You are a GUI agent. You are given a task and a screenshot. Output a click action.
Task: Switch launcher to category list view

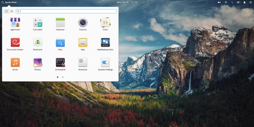click(x=11, y=11)
